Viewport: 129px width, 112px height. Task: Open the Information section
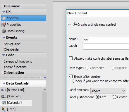point(23,73)
